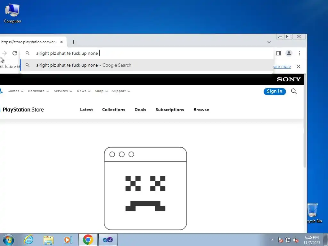
Task: Click the search icon in the suggestion row
Action: coord(28,65)
